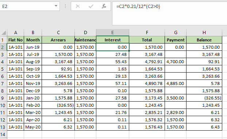Click the 'Payment' header cell

176,40
